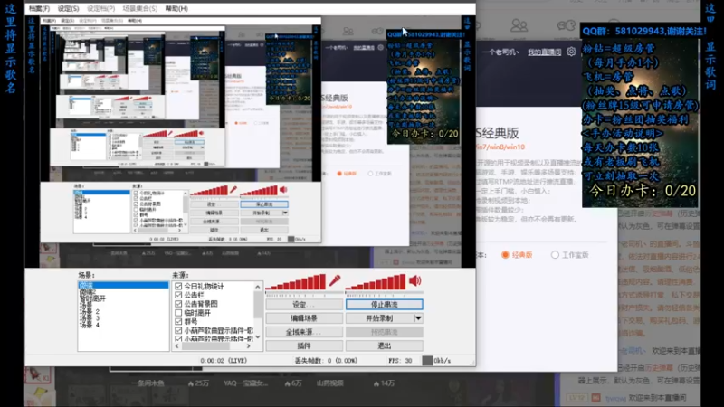The height and width of the screenshot is (407, 724).
Task: Click the 一个老司机 username in browser
Action: pyautogui.click(x=500, y=52)
